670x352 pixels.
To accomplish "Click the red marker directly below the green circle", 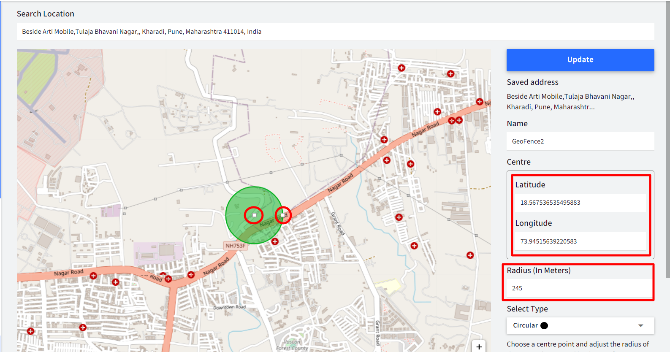I will pos(275,241).
